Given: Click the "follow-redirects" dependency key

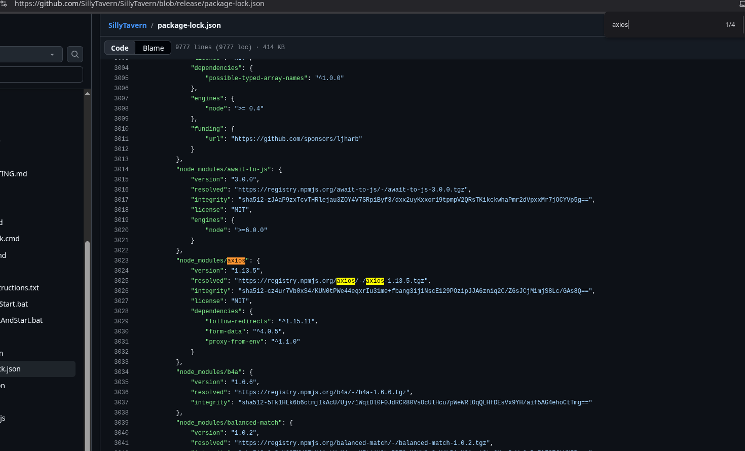Looking at the screenshot, I should tap(238, 321).
